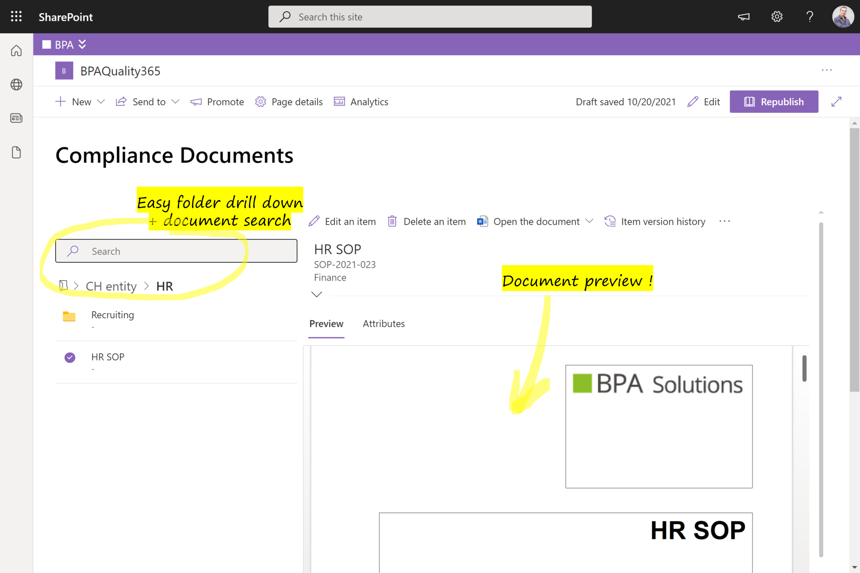Click the search magnifier in document search box
The height and width of the screenshot is (573, 860).
(73, 251)
